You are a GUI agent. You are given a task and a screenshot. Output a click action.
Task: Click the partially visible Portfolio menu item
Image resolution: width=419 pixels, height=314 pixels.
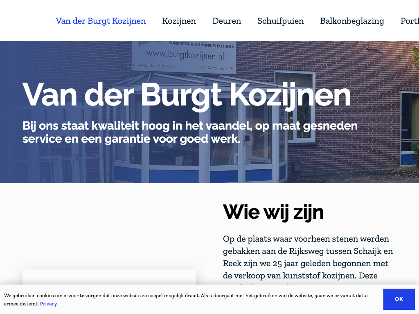(409, 21)
